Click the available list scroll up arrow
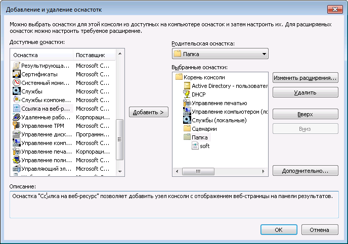This screenshot has height=244, width=348. pos(120,54)
